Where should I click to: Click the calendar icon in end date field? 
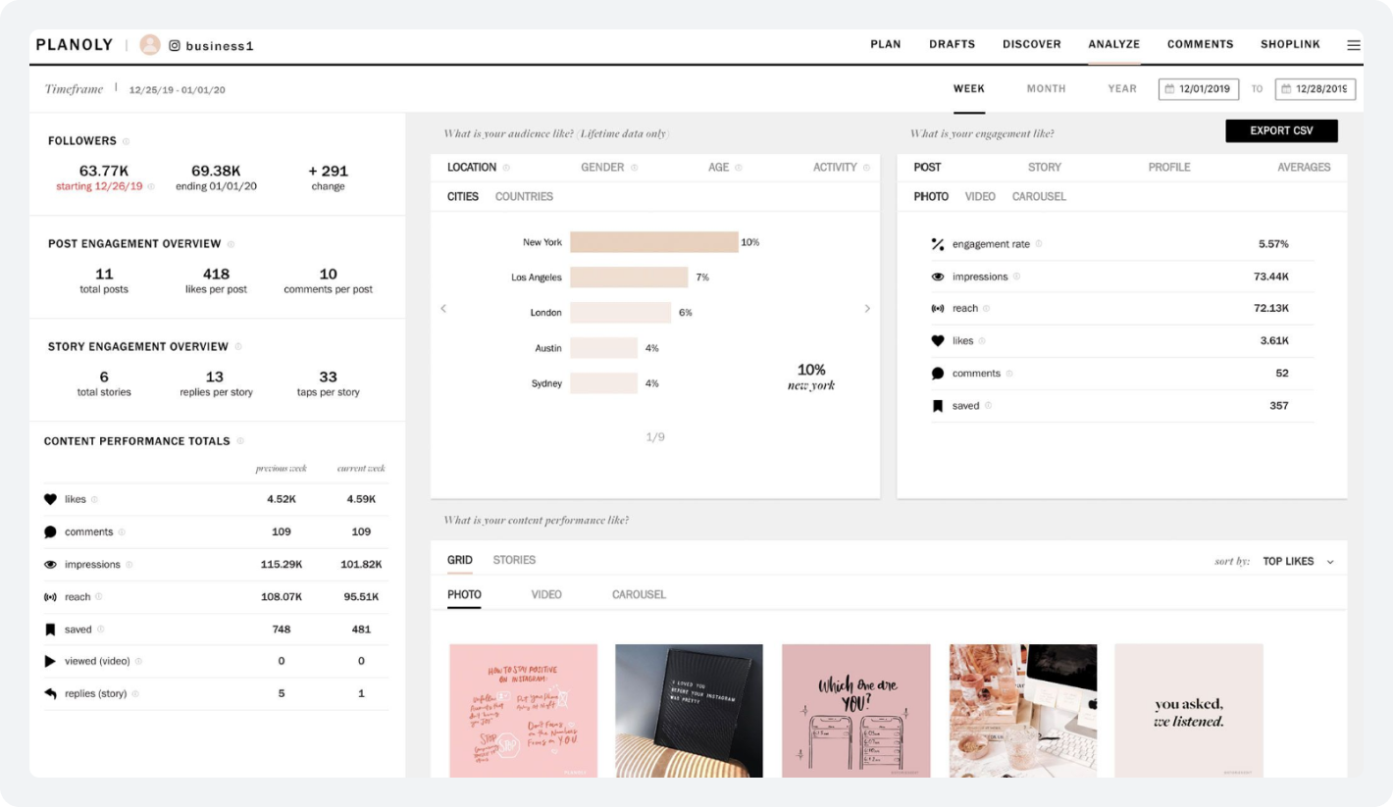1286,89
